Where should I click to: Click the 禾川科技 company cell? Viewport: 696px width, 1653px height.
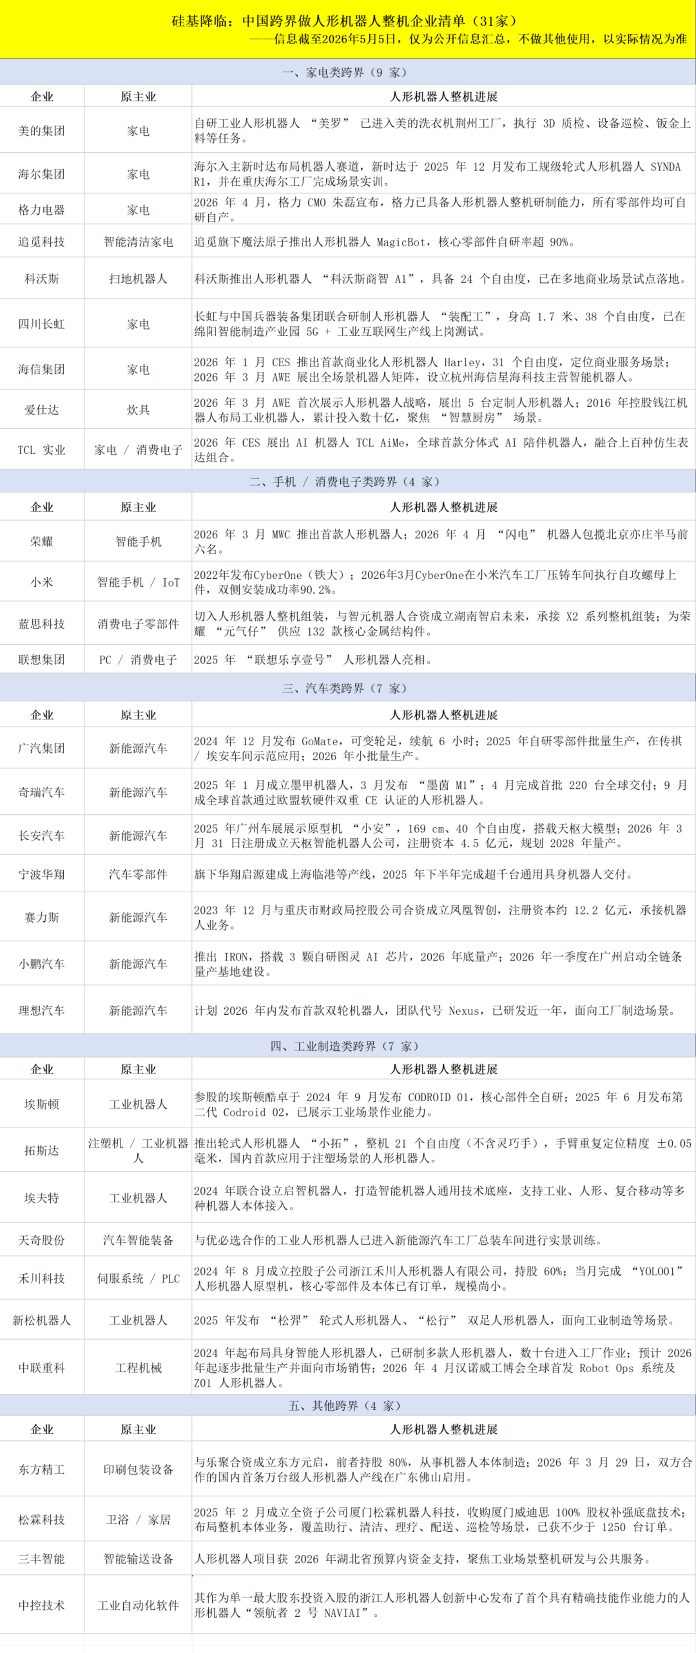click(x=42, y=1279)
